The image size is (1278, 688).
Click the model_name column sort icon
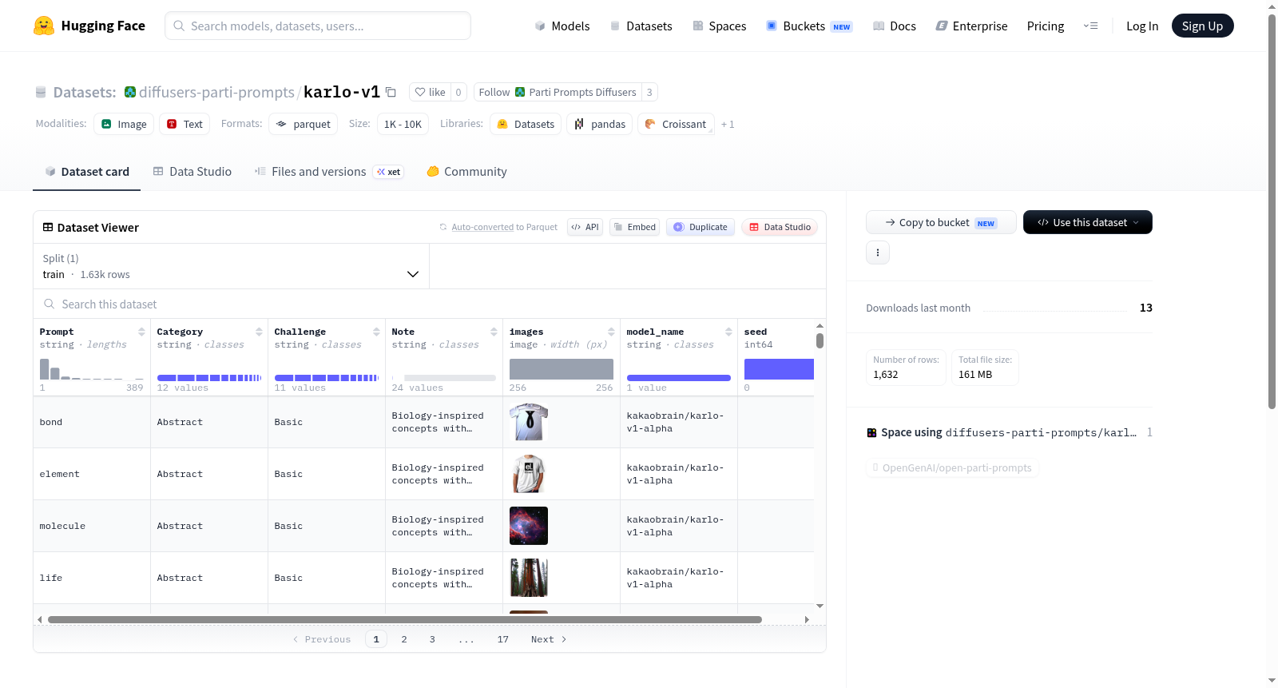point(728,332)
